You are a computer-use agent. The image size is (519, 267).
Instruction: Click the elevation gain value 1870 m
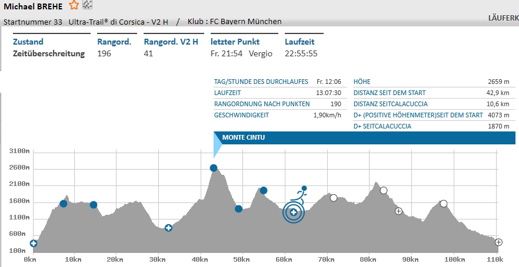(x=498, y=126)
